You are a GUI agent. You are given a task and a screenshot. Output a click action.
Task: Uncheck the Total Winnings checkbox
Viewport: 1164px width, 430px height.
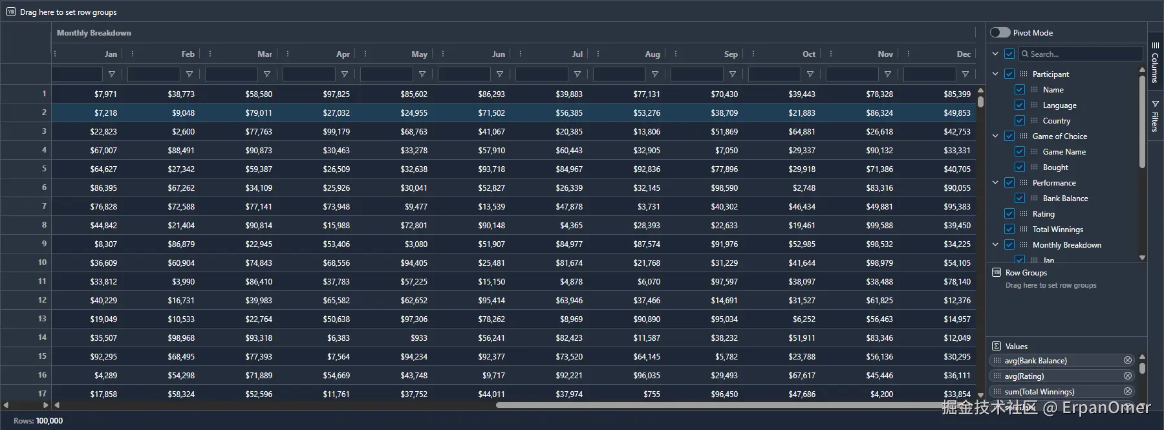click(1009, 230)
